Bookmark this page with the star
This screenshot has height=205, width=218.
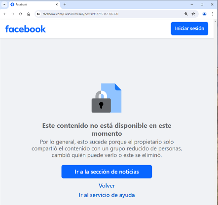[193, 14]
